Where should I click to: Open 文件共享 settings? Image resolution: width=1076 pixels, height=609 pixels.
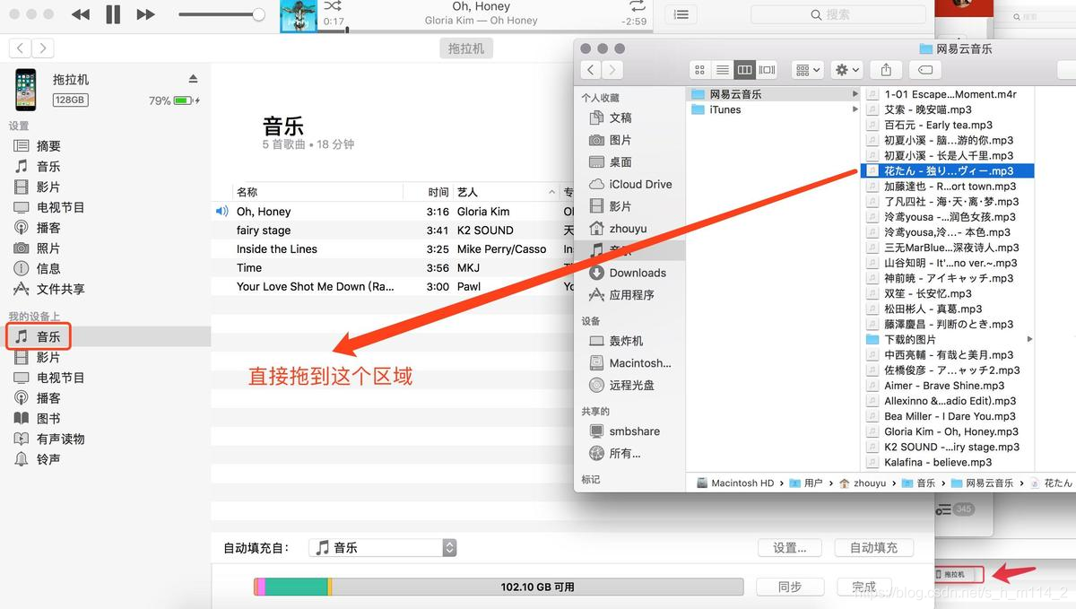pos(60,289)
